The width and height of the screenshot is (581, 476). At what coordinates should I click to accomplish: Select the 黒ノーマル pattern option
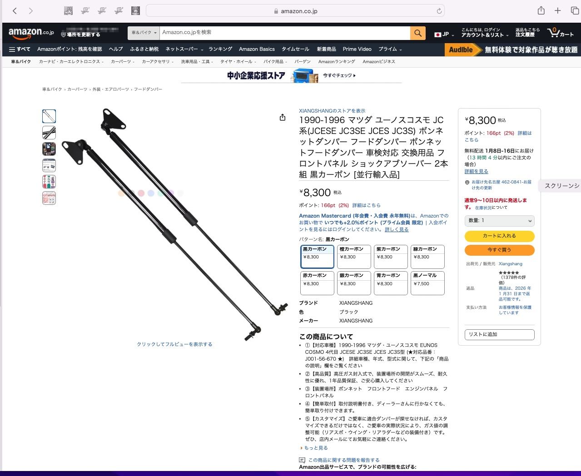(427, 283)
